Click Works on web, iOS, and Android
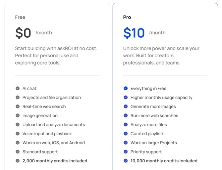The width and height of the screenshot is (222, 170). pos(54,143)
